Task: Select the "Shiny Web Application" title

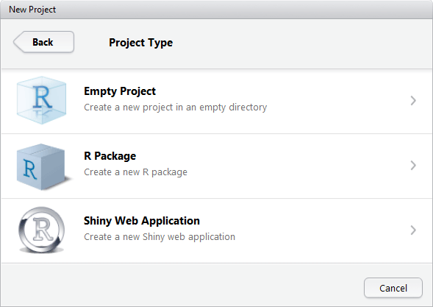Action: click(x=142, y=221)
